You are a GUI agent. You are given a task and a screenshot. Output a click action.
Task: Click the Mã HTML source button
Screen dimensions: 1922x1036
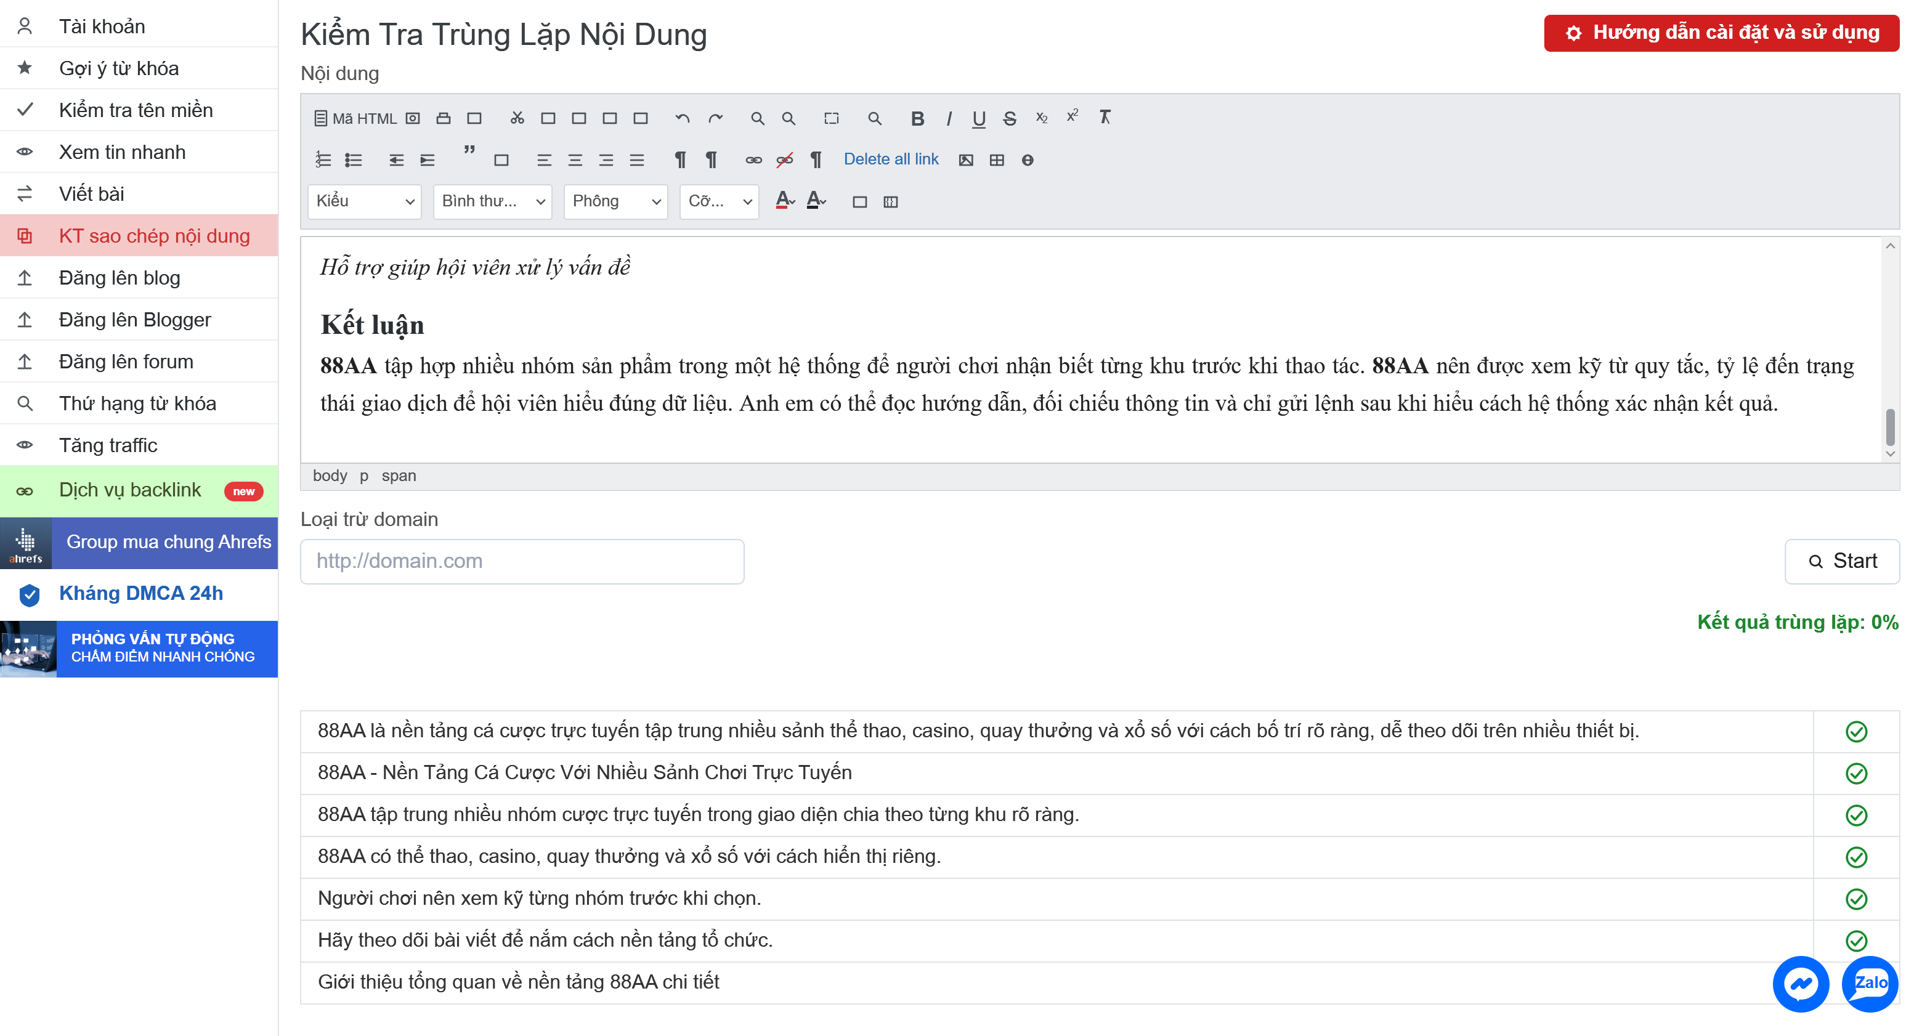point(356,118)
